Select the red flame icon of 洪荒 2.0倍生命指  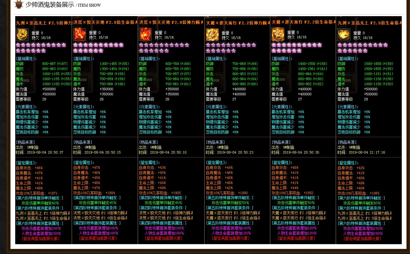click(x=79, y=35)
